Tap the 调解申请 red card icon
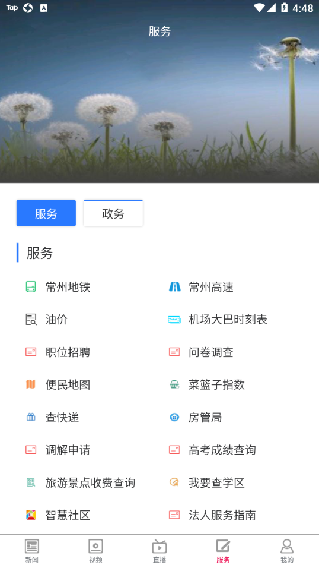The height and width of the screenshot is (568, 319). click(x=31, y=450)
